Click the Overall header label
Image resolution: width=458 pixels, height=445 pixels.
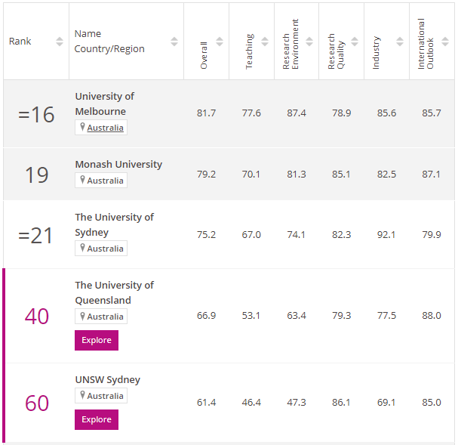pyautogui.click(x=204, y=56)
